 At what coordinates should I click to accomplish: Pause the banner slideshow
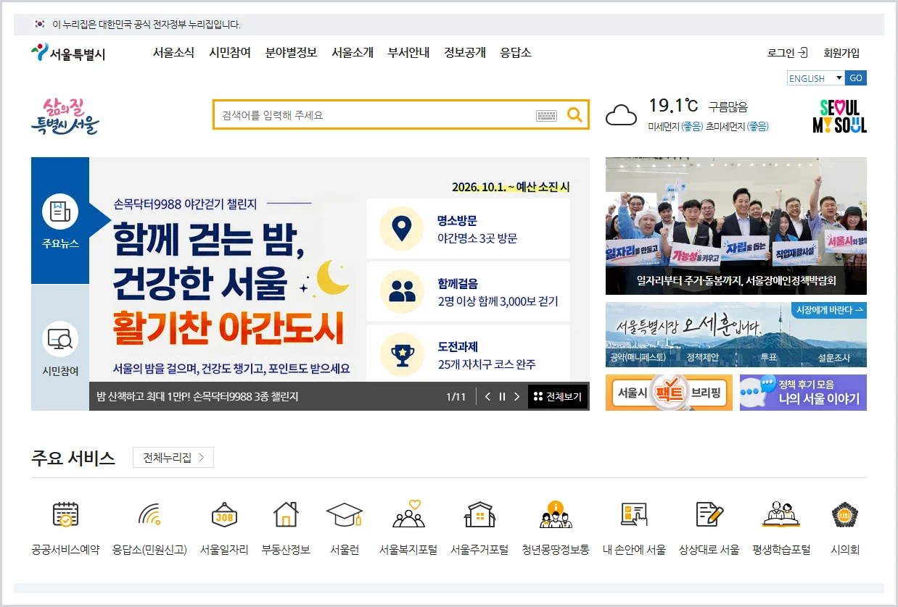pyautogui.click(x=502, y=397)
